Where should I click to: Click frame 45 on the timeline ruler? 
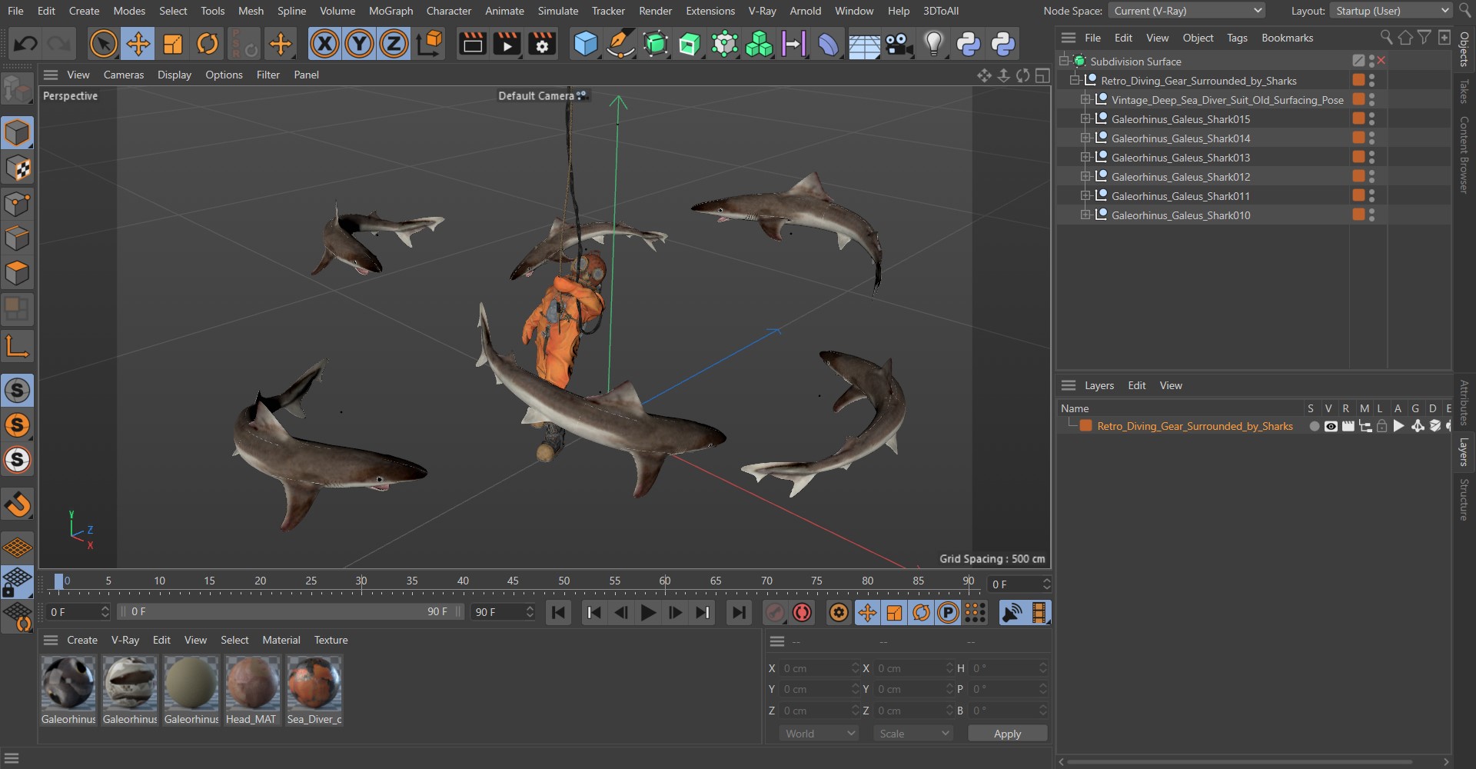point(513,581)
